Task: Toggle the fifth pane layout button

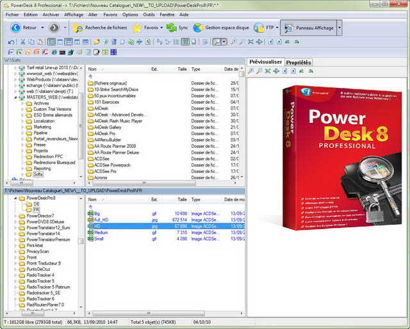Action: 85,42
